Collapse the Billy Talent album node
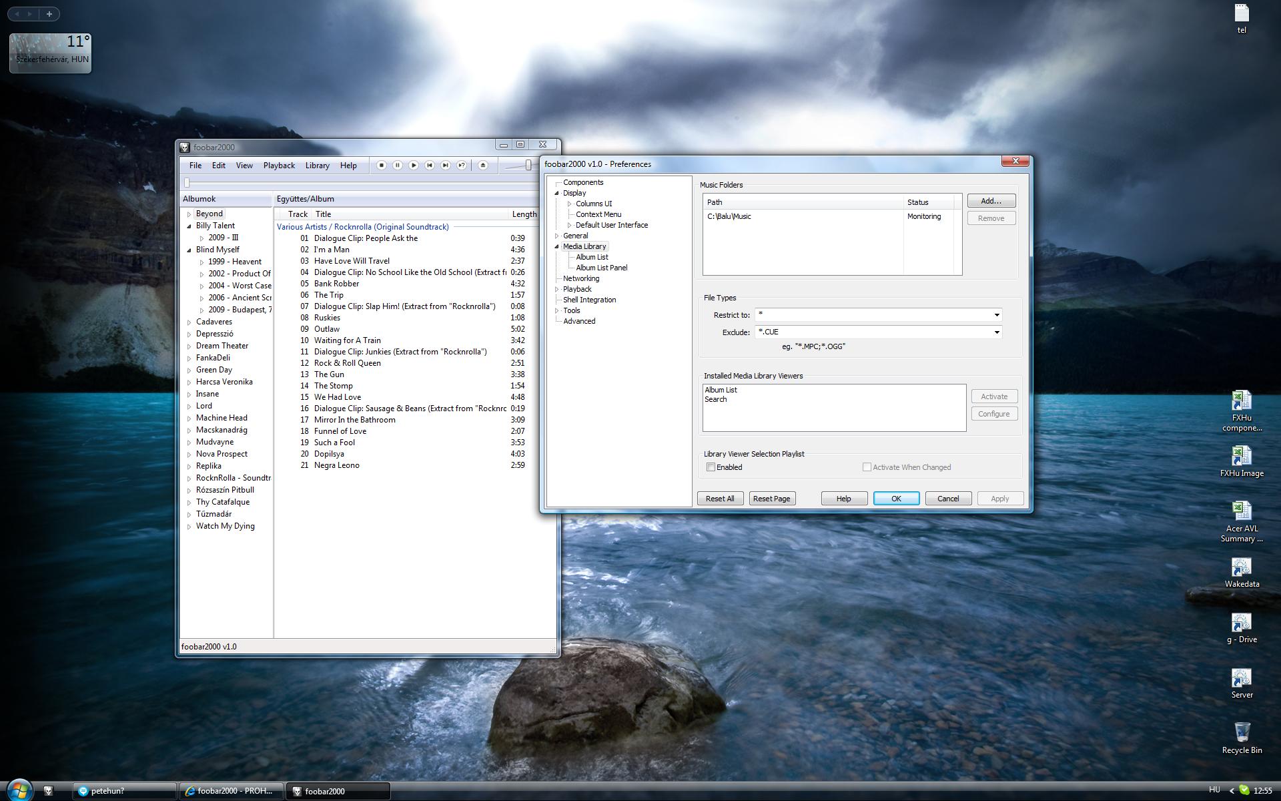This screenshot has width=1281, height=801. pyautogui.click(x=189, y=226)
